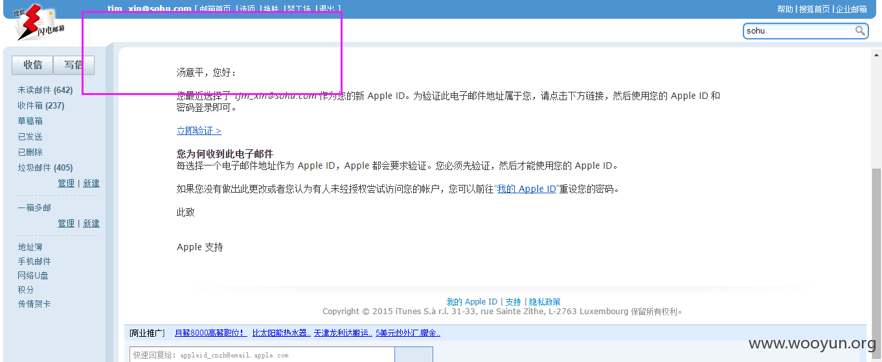This screenshot has width=882, height=362.
Task: Click the button beside quick reply field
Action: tap(414, 354)
